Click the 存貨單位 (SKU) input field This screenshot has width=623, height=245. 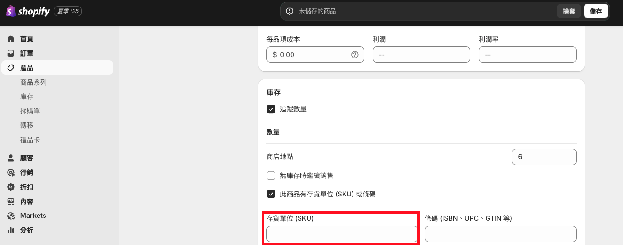342,234
